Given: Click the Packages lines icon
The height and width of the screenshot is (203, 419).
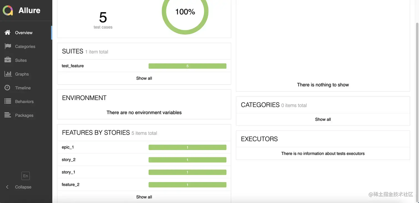Looking at the screenshot, I should [x=8, y=115].
